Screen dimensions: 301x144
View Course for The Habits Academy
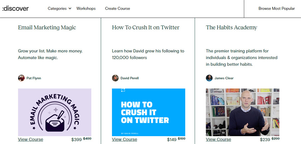click(218, 139)
